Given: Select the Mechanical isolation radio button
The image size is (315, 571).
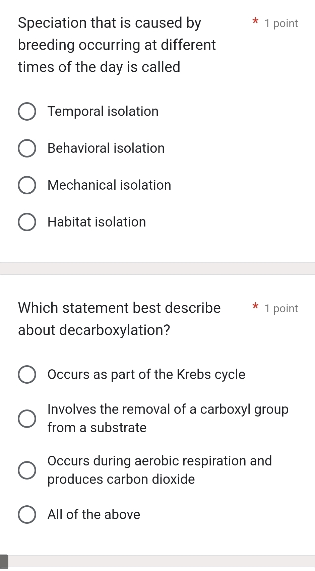Looking at the screenshot, I should tap(27, 185).
